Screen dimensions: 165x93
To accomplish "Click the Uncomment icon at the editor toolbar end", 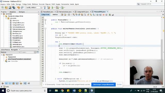I will pyautogui.click(x=113, y=15).
